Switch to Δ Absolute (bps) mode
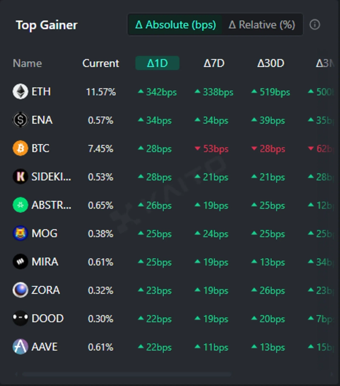 coord(175,25)
